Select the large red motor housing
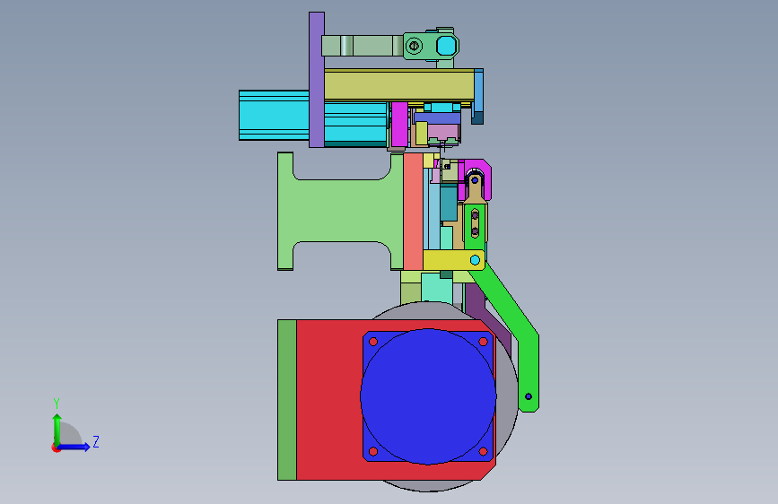Screen dimensions: 778x504 (x=330, y=400)
